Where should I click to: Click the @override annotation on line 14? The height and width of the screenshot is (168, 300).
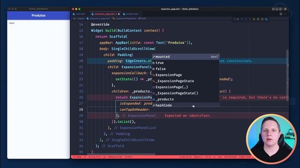click(x=100, y=24)
